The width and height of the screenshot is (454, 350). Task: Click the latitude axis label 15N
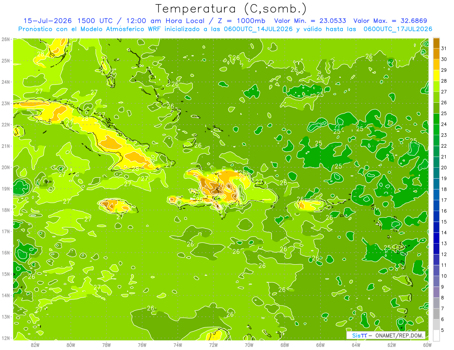(x=6, y=274)
